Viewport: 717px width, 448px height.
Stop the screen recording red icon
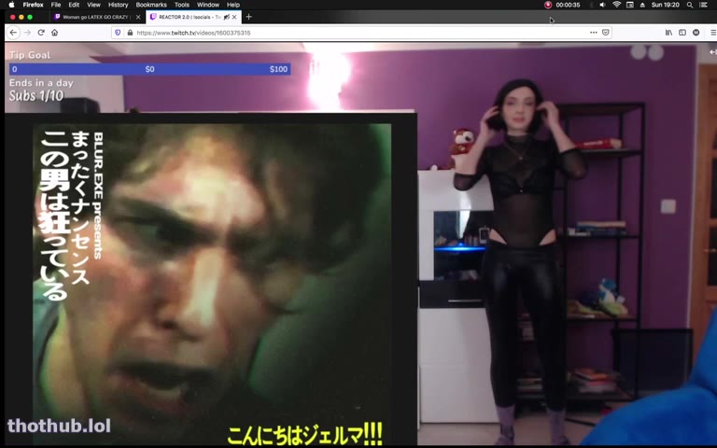(548, 5)
